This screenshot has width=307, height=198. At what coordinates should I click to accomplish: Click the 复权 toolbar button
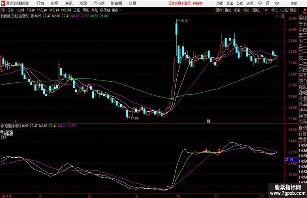pyautogui.click(x=219, y=10)
